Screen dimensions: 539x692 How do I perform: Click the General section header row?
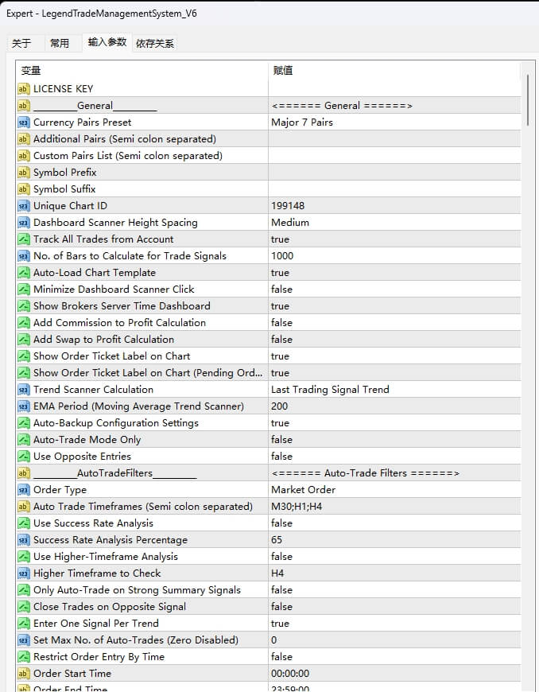(x=269, y=106)
